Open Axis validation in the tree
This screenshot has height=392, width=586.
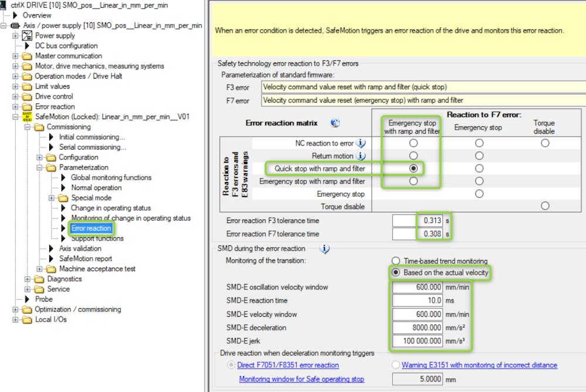click(x=80, y=249)
